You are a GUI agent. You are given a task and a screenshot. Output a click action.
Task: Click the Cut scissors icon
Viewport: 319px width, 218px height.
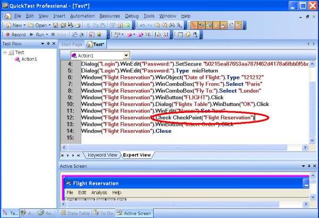coord(88,25)
